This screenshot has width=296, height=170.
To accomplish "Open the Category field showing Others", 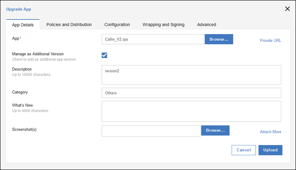I will pyautogui.click(x=191, y=93).
